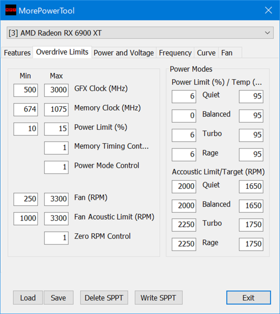Edit Balanced acoustic target field showing 1650
The image size is (280, 314).
pyautogui.click(x=251, y=206)
